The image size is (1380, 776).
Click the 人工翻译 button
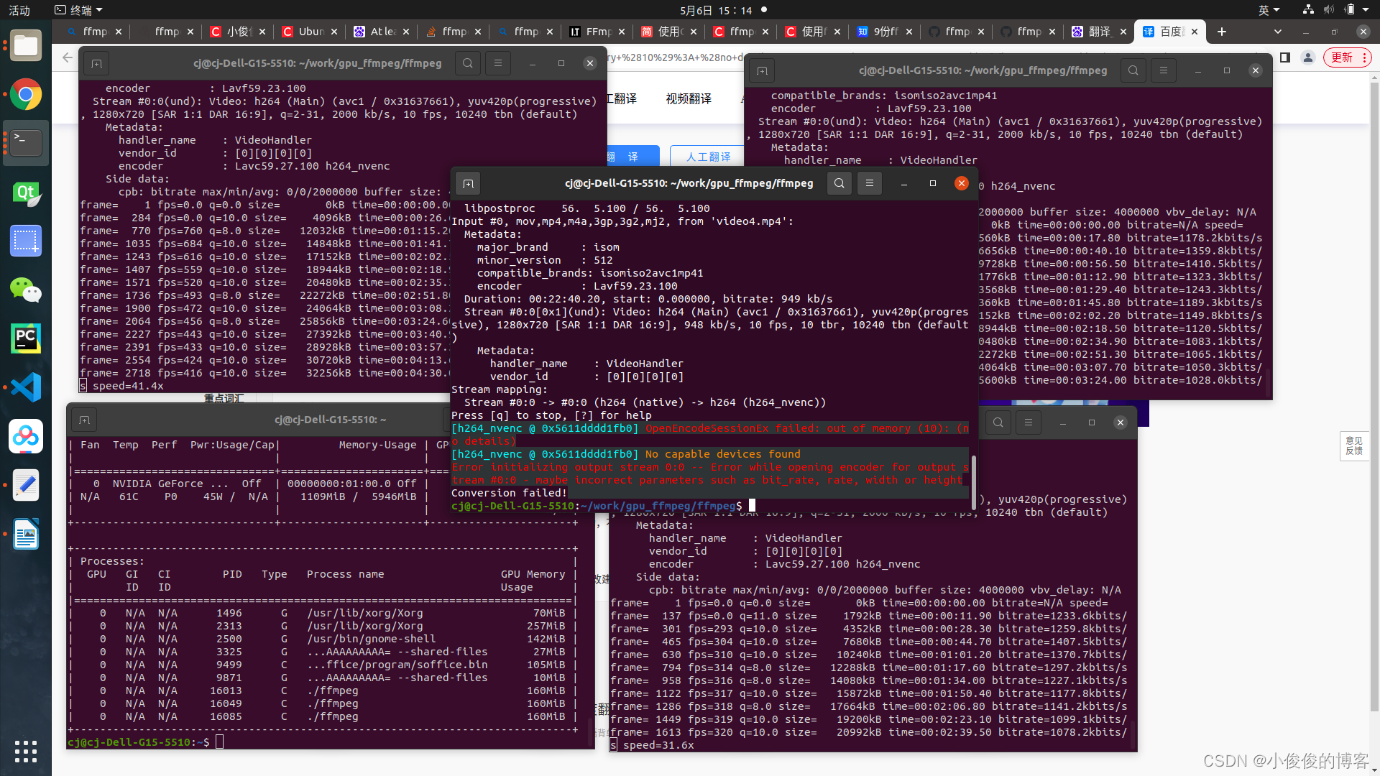[707, 157]
